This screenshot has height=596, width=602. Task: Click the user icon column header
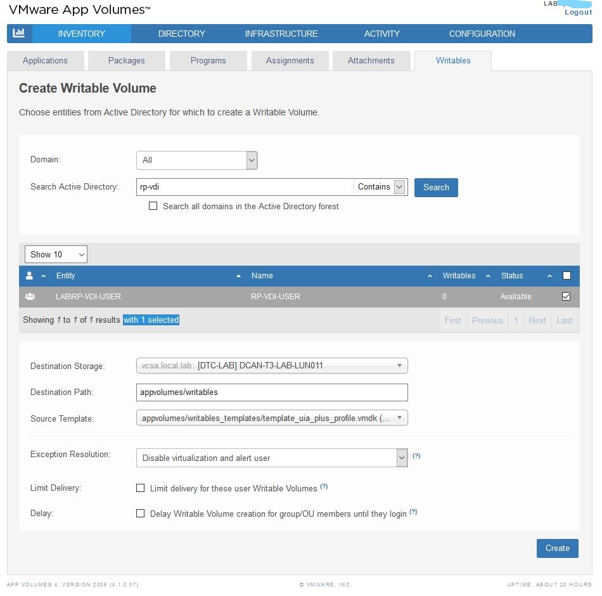coord(29,276)
